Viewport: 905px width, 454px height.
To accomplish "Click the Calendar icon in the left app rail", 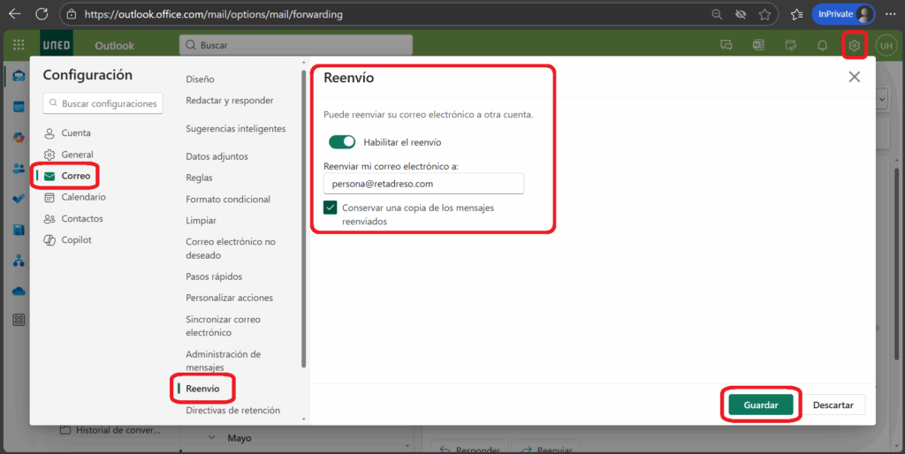I will (x=19, y=107).
